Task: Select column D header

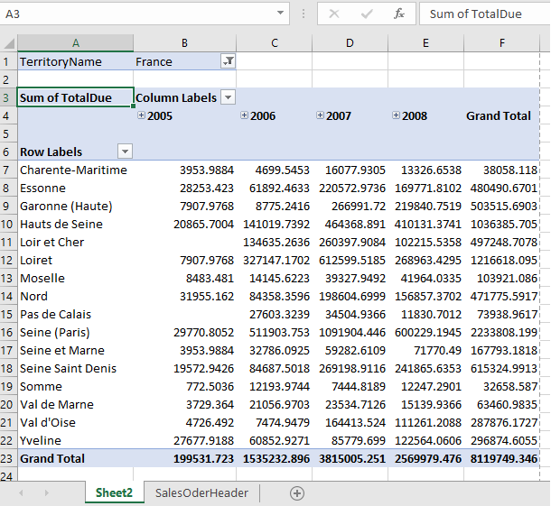Action: coord(350,43)
